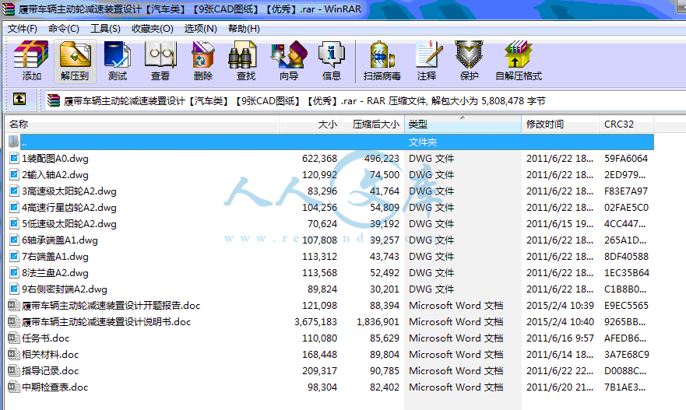Screen dimensions: 686x410
Task: Click the 文件夹 type cell in '..' row
Action: (x=423, y=142)
